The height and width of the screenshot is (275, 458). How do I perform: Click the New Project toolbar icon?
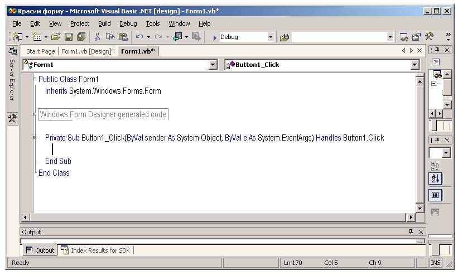(18, 37)
